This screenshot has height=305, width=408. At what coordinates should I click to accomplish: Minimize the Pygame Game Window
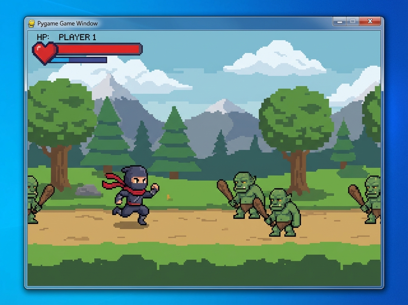tap(339, 22)
